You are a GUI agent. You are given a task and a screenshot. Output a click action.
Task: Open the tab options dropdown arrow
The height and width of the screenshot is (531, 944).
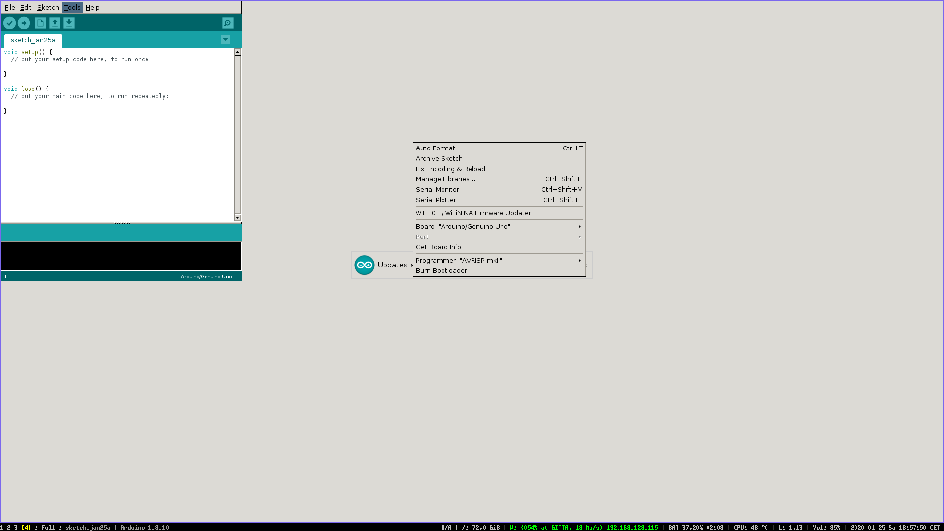click(225, 40)
